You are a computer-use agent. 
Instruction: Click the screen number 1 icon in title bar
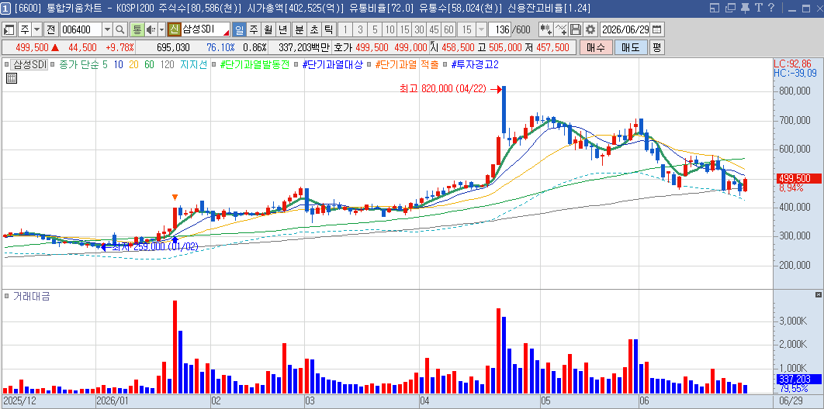(5, 8)
